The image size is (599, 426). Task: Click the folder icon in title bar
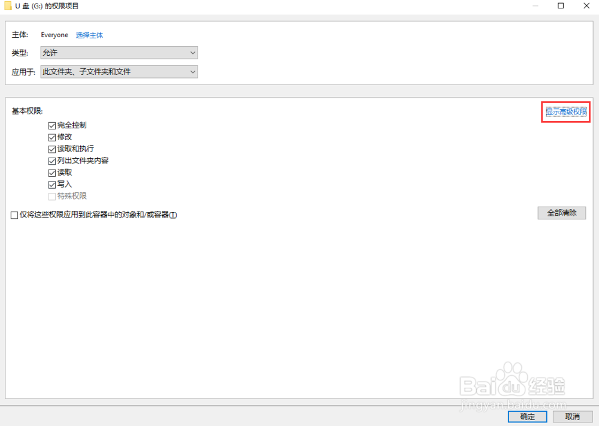(x=8, y=6)
